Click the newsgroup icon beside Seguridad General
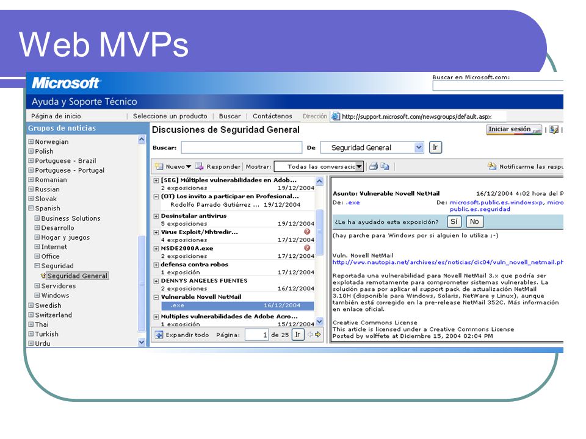Image resolution: width=586 pixels, height=439 pixels. (x=43, y=276)
